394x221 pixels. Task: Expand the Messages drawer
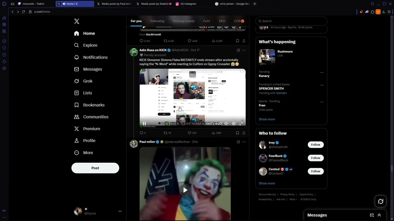coord(379,215)
